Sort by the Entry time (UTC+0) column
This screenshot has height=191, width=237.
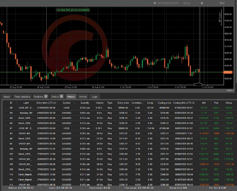[x=46, y=103]
